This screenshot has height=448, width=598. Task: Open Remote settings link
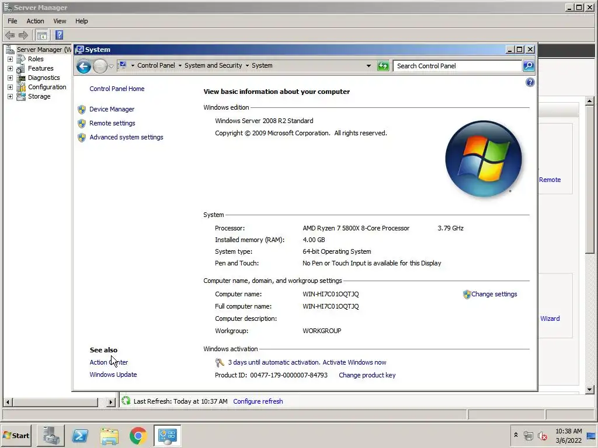pos(112,123)
